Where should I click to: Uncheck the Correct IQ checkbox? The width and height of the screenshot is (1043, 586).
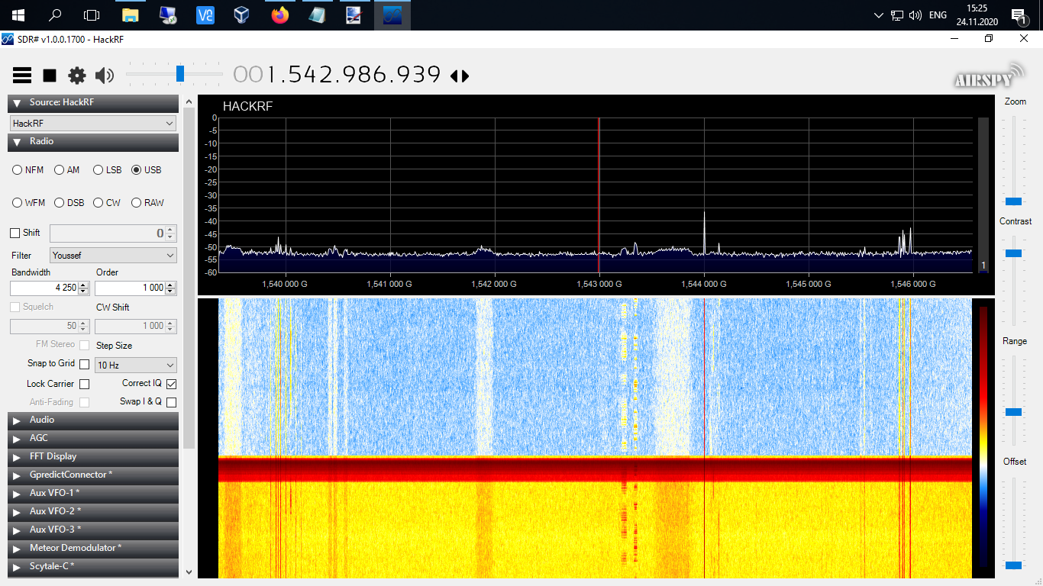(171, 384)
